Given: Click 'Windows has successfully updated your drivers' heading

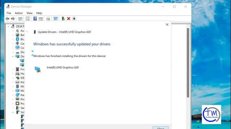Looking at the screenshot, I should 72,44.
